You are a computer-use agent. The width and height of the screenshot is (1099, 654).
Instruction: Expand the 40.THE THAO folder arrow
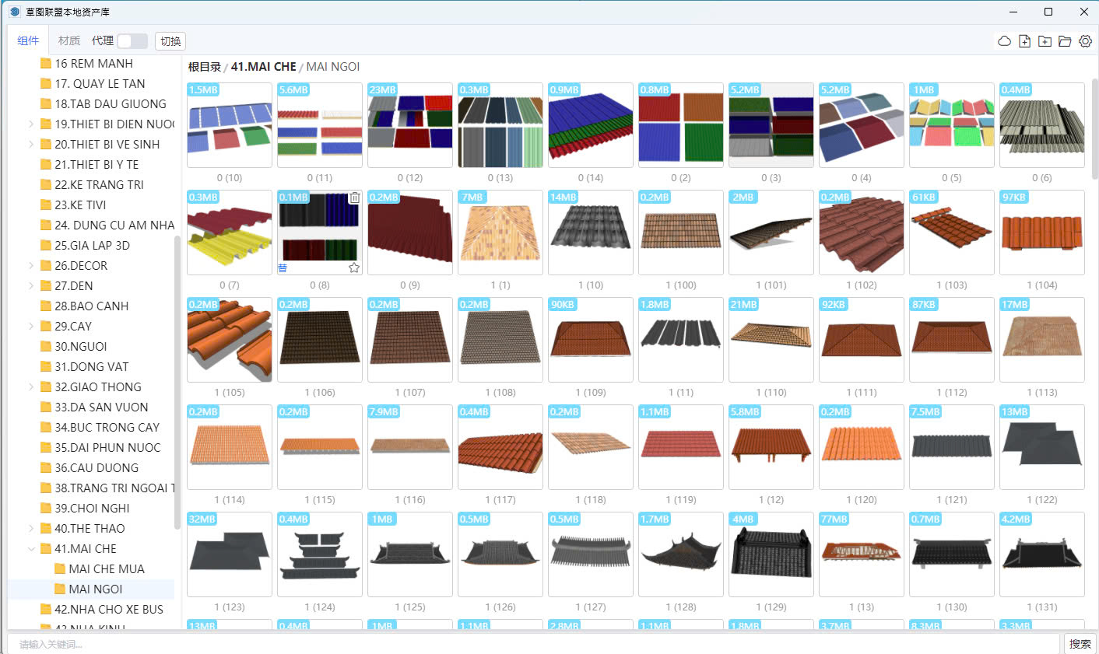tap(31, 528)
